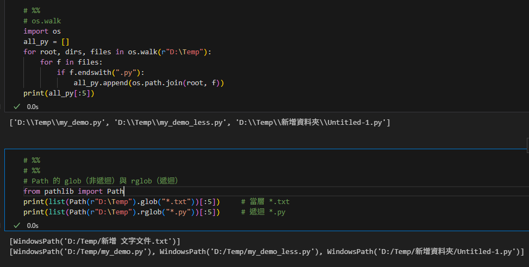The height and width of the screenshot is (267, 529).
Task: Click the '# os.walk' comment line
Action: 42,21
